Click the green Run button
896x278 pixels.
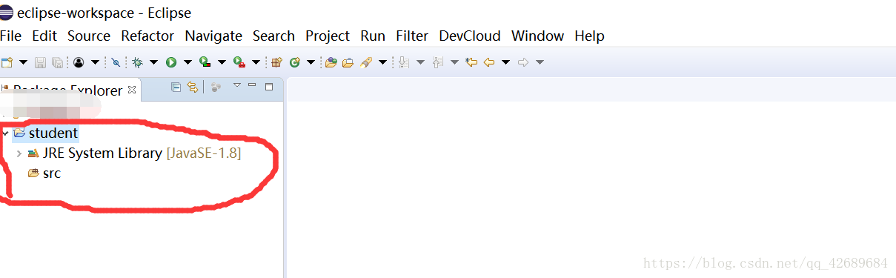click(171, 62)
